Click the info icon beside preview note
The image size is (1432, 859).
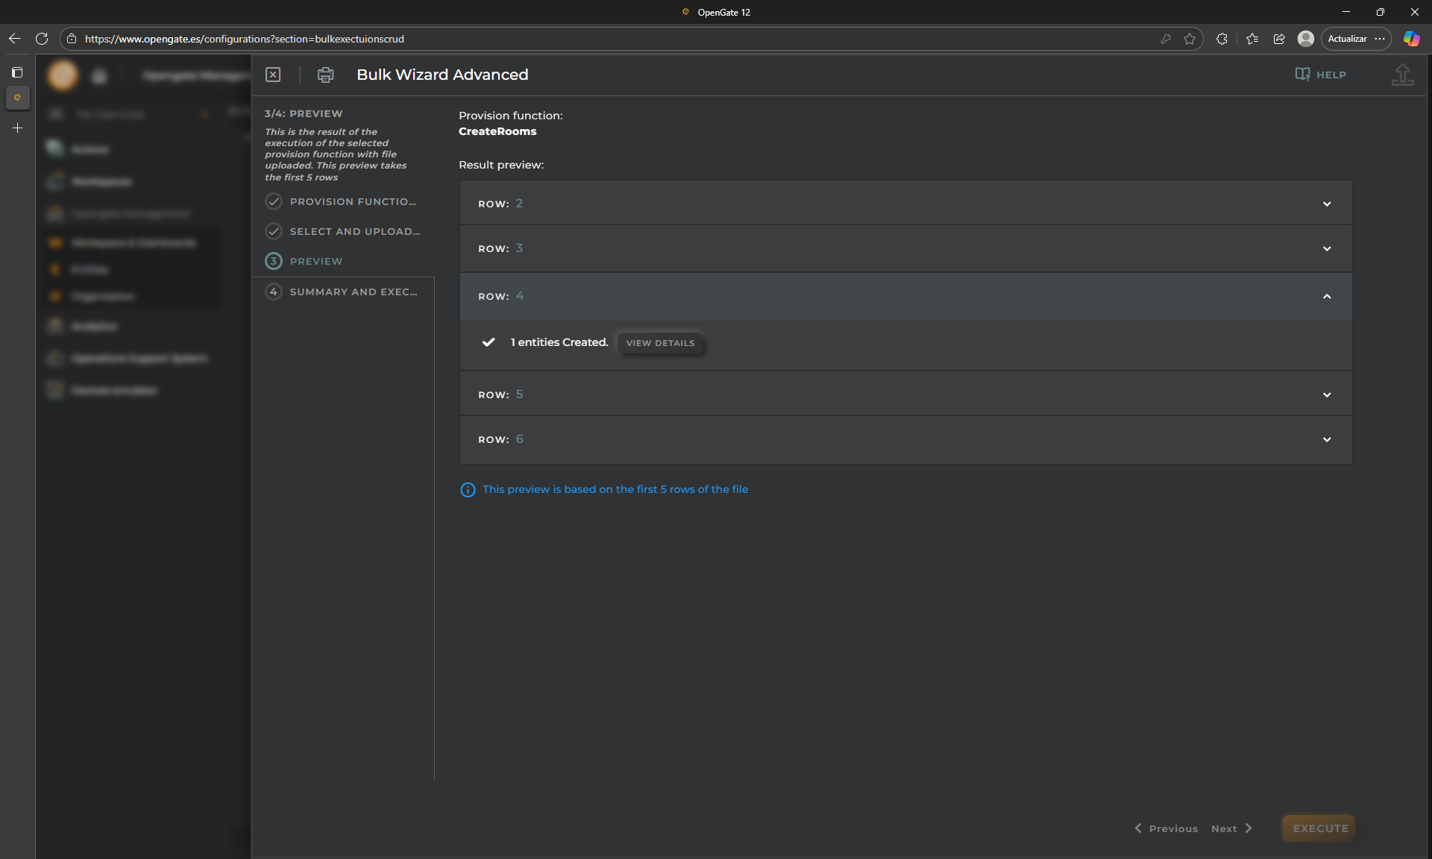pos(468,490)
